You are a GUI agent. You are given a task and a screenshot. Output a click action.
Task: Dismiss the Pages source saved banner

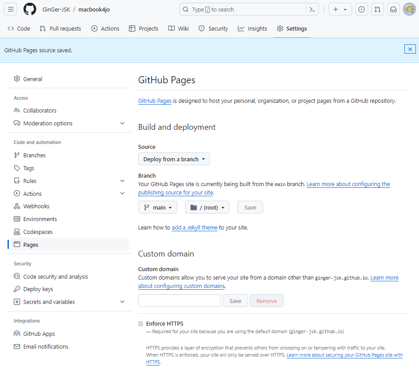[x=410, y=49]
